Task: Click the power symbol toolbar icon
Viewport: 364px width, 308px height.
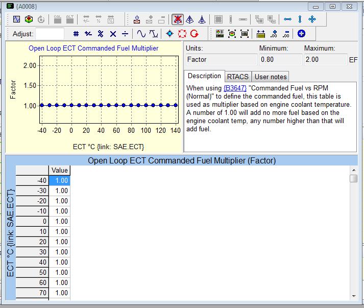Action: click(x=137, y=19)
